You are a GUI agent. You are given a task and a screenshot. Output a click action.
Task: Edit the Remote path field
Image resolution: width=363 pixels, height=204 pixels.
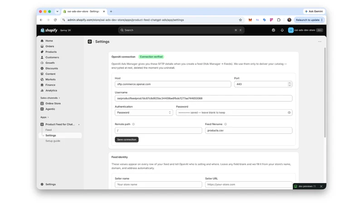click(x=158, y=131)
